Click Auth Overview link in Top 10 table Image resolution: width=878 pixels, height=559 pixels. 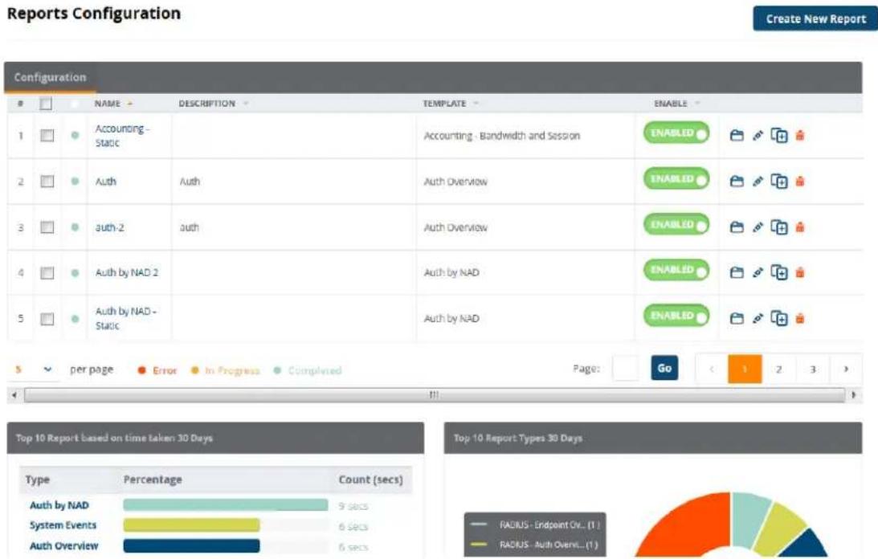[x=63, y=545]
